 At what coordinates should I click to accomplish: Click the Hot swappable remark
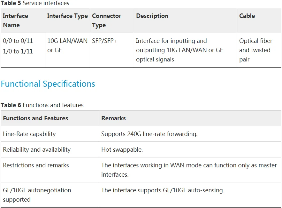[x=122, y=150]
